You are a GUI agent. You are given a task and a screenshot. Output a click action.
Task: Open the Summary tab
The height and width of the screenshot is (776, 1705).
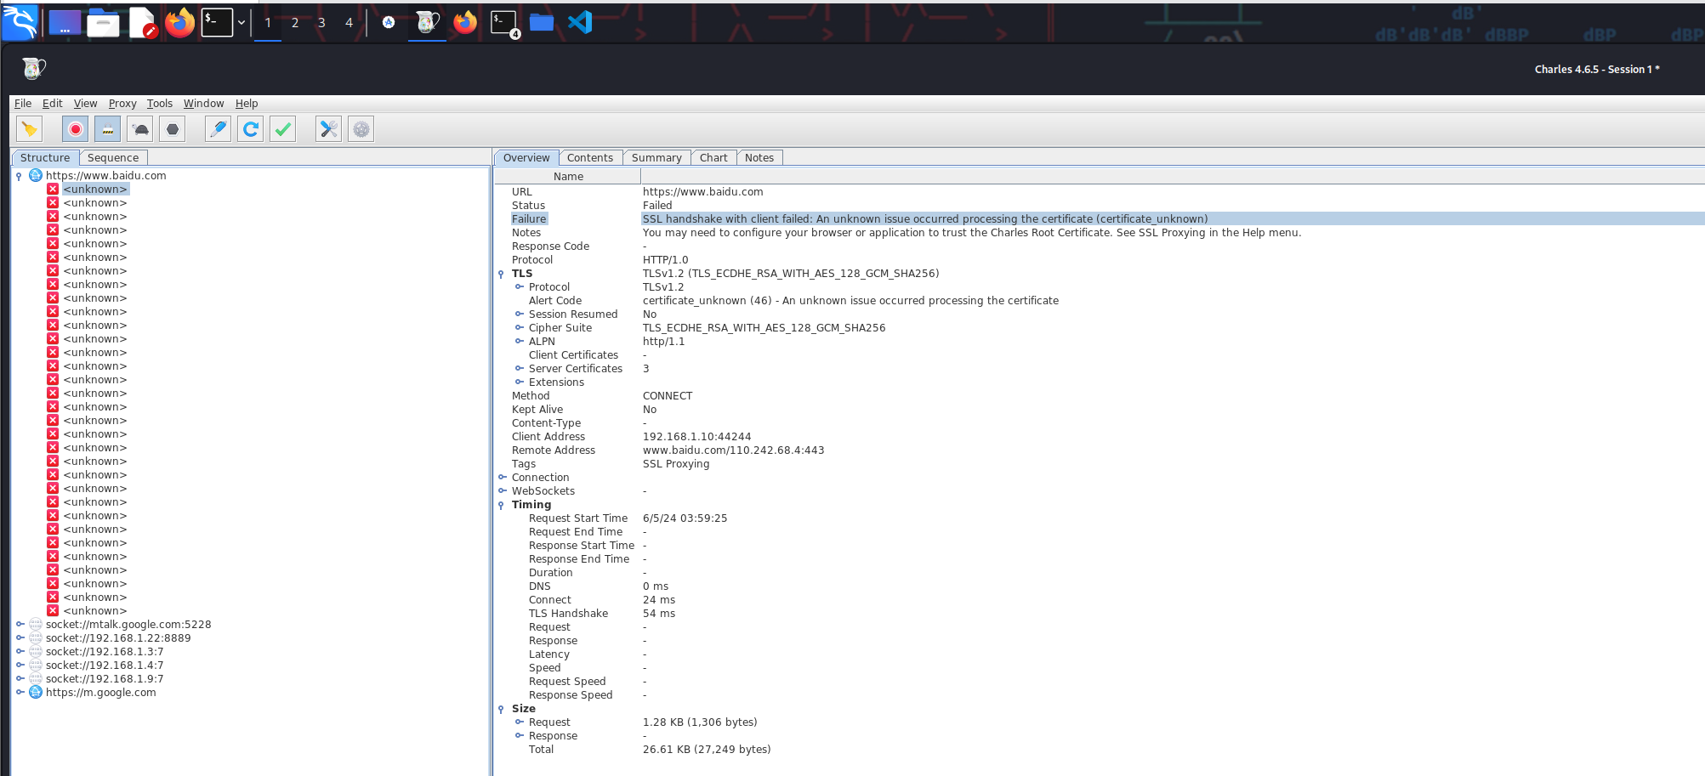click(x=656, y=158)
